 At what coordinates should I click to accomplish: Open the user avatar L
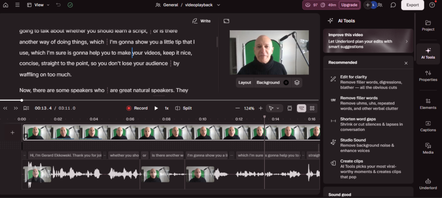click(373, 5)
